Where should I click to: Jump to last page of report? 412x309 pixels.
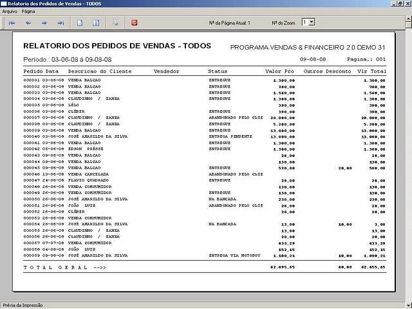pyautogui.click(x=61, y=23)
